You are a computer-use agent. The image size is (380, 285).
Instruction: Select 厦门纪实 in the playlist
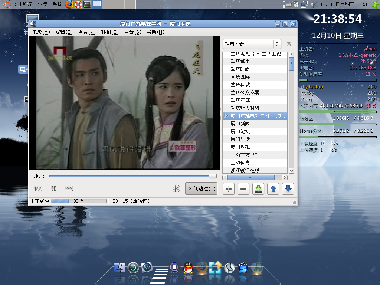(255, 131)
